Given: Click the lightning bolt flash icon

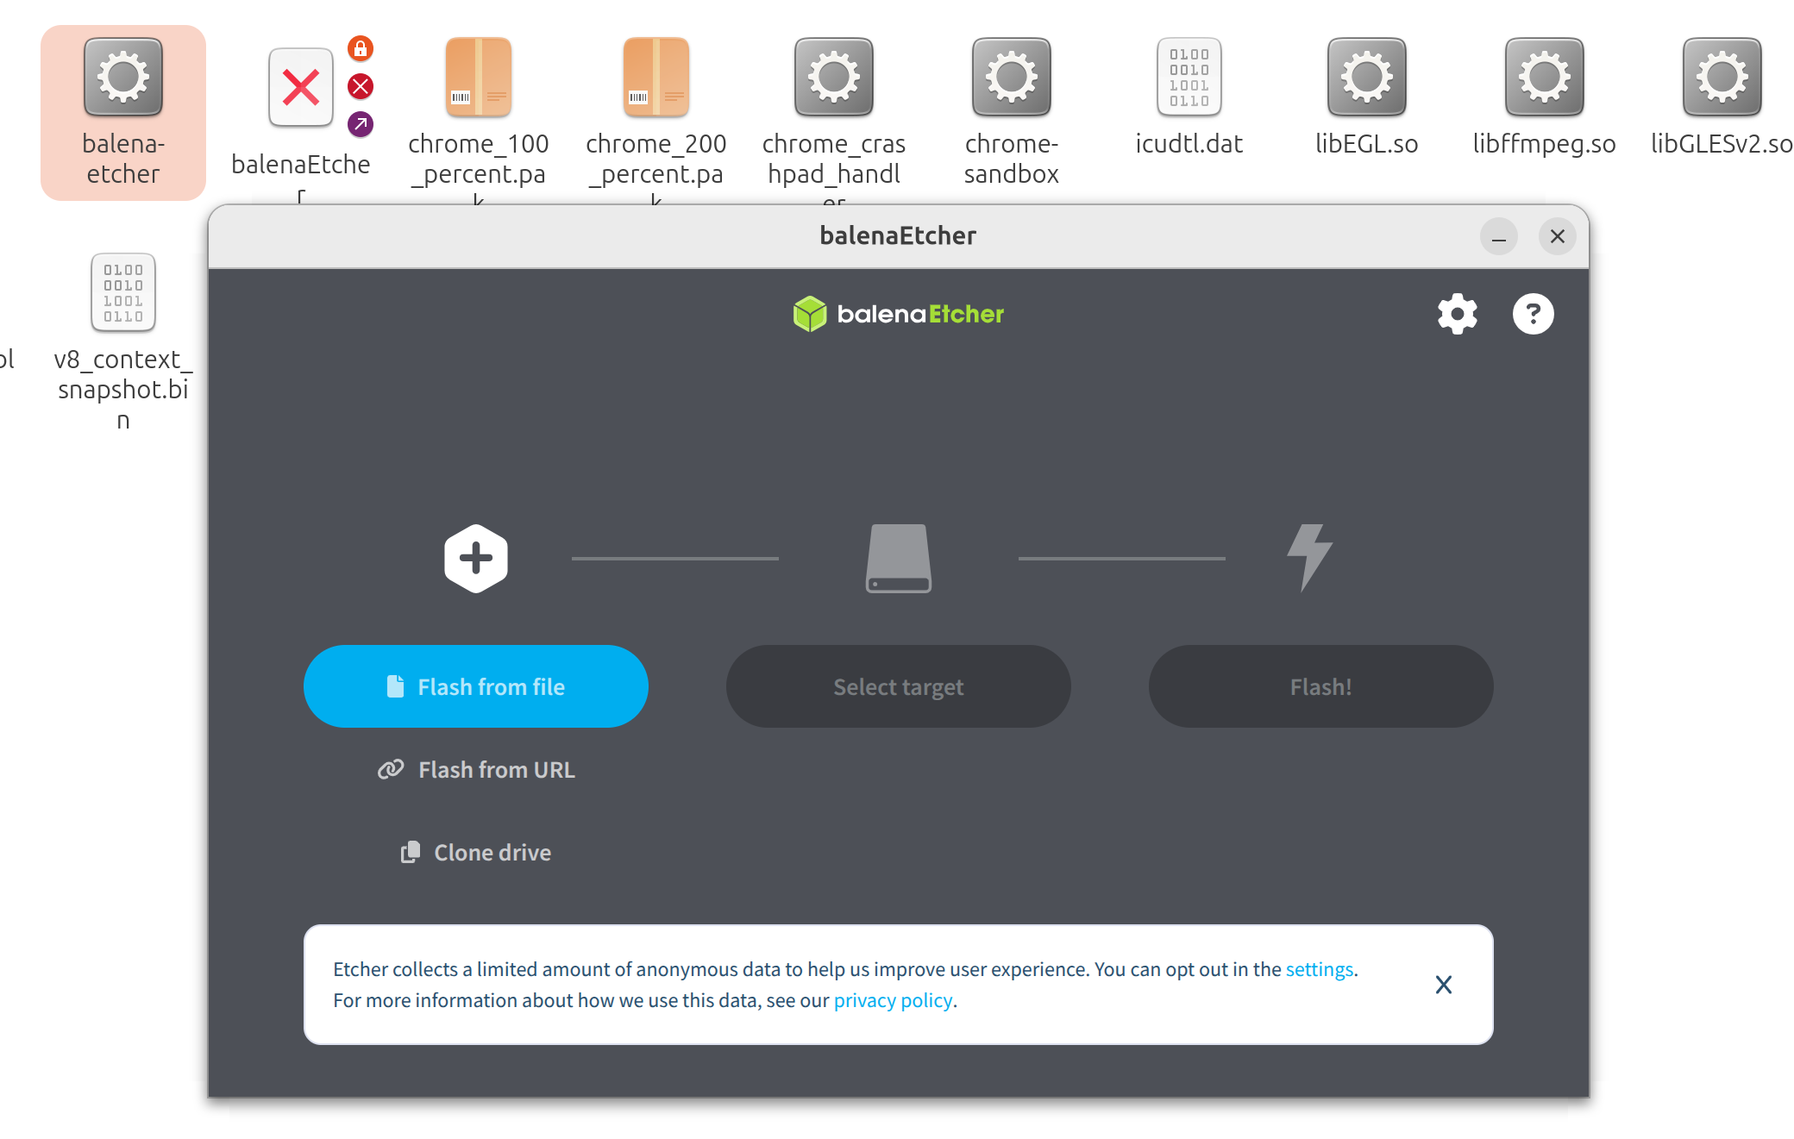Looking at the screenshot, I should (x=1310, y=558).
